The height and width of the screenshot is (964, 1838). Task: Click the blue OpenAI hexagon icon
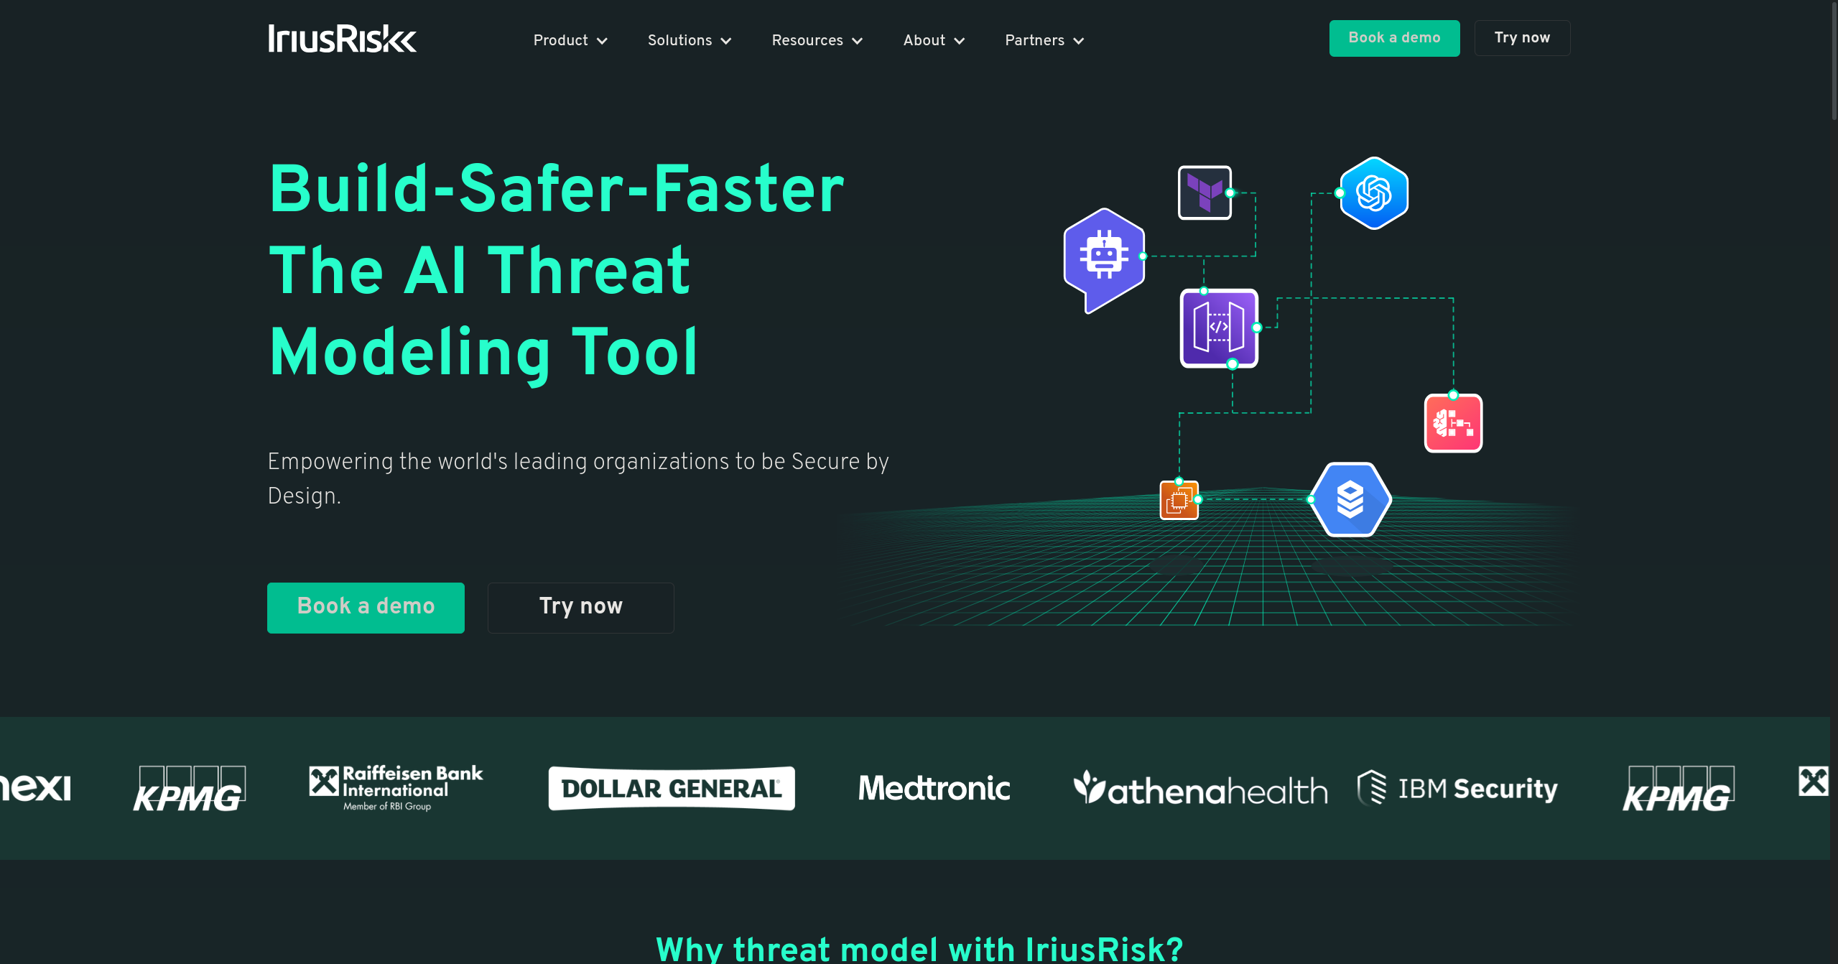coord(1373,193)
